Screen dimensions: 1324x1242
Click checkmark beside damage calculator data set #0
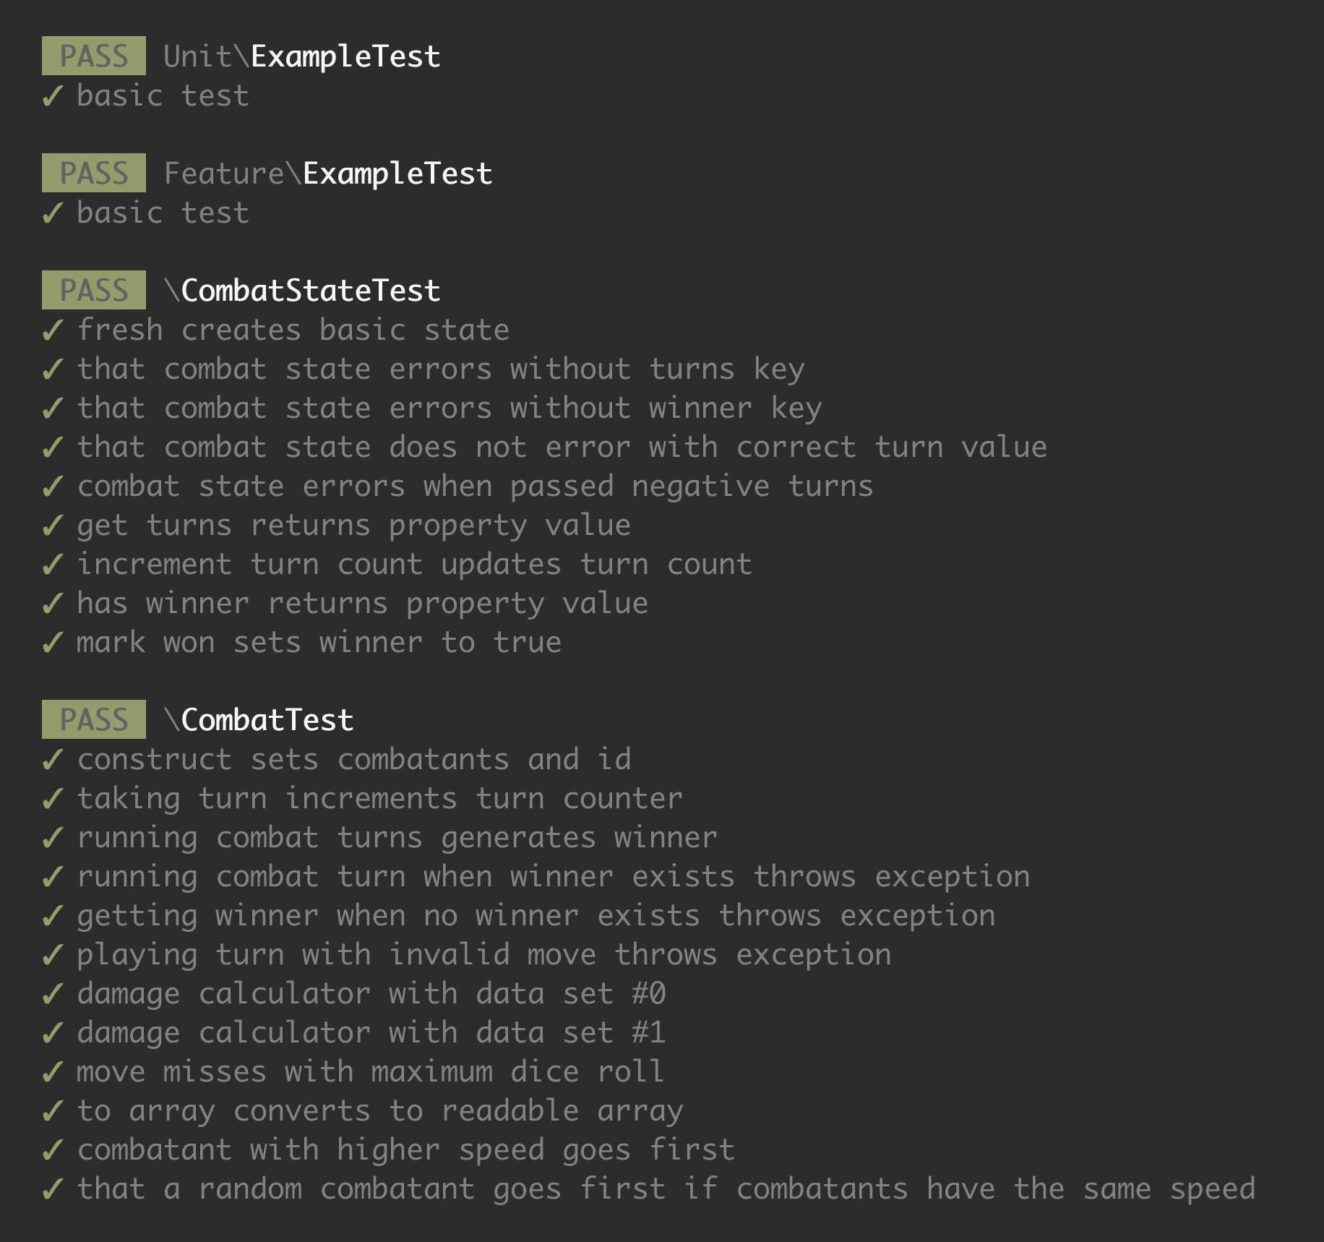click(x=52, y=994)
